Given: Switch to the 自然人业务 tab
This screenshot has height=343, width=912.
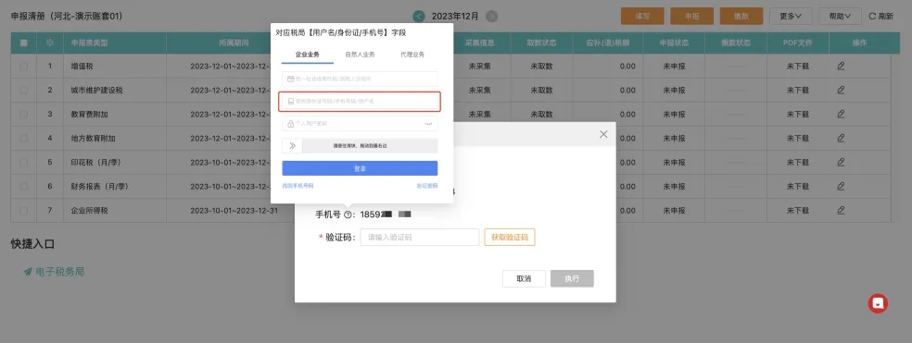Looking at the screenshot, I should click(x=360, y=55).
